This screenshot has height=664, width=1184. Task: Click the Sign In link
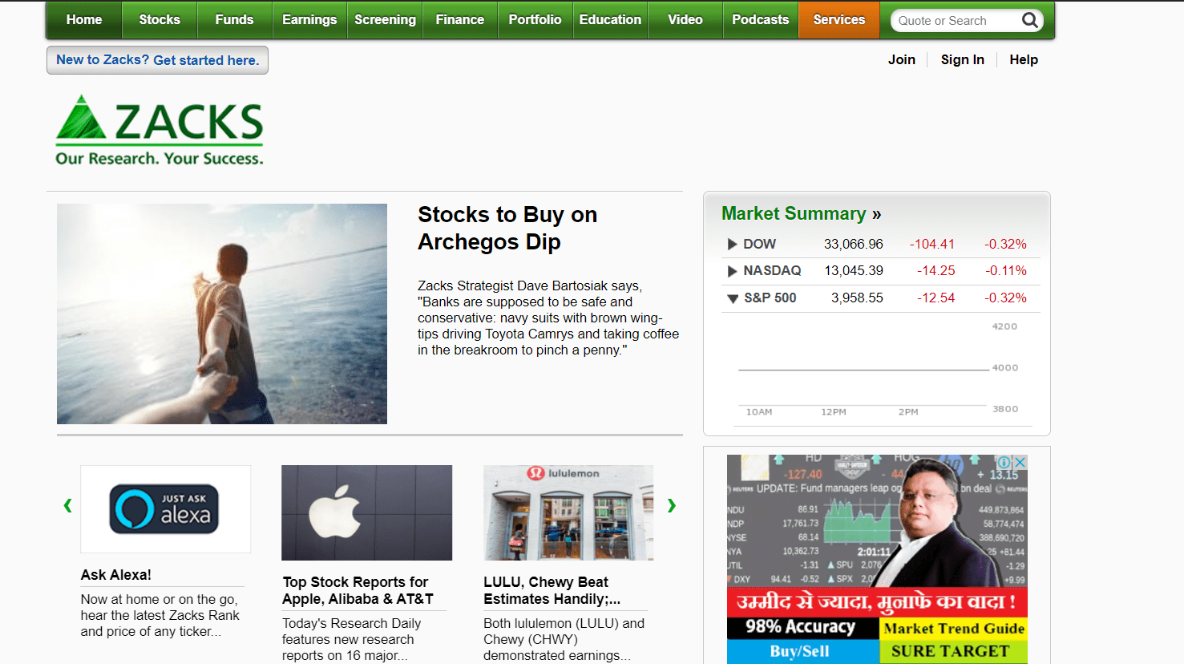click(963, 59)
